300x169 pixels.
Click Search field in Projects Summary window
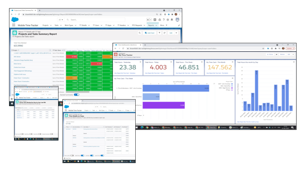[95, 20]
